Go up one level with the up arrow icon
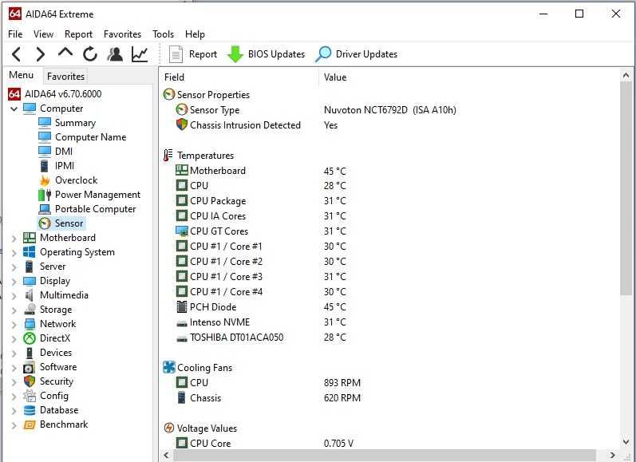This screenshot has width=636, height=462. [x=65, y=53]
